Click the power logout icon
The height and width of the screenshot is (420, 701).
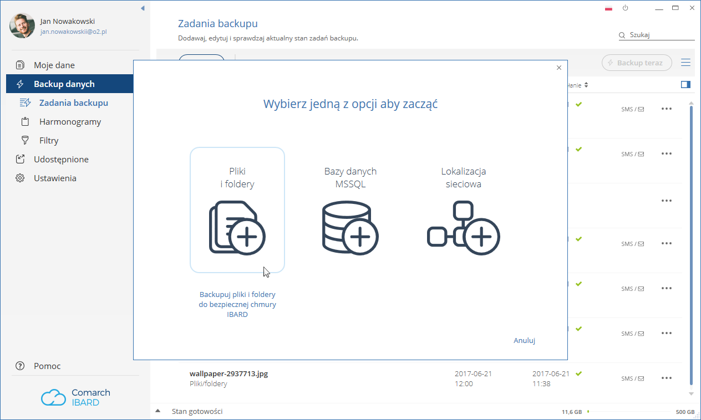pos(625,8)
